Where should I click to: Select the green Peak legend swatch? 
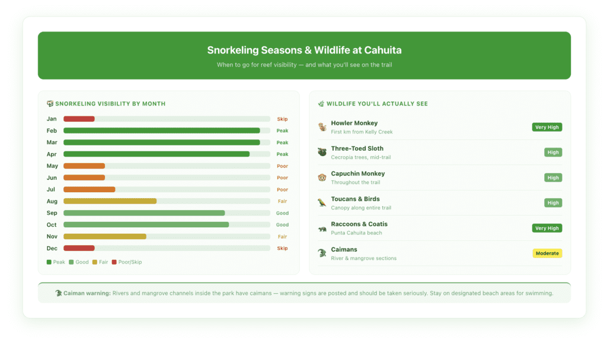coord(49,262)
